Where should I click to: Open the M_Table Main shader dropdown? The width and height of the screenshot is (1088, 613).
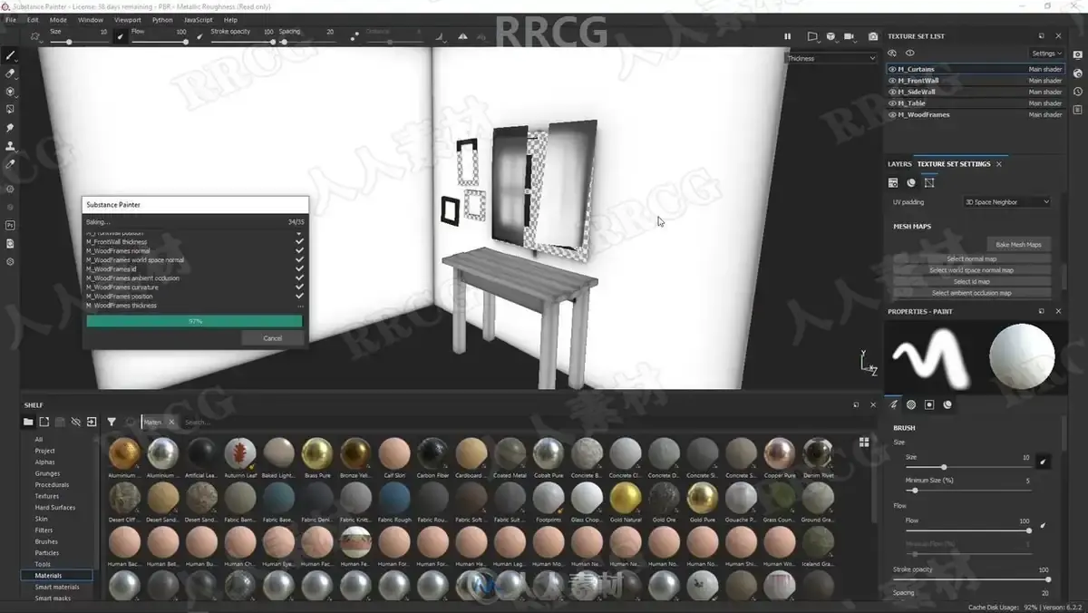coord(1044,103)
